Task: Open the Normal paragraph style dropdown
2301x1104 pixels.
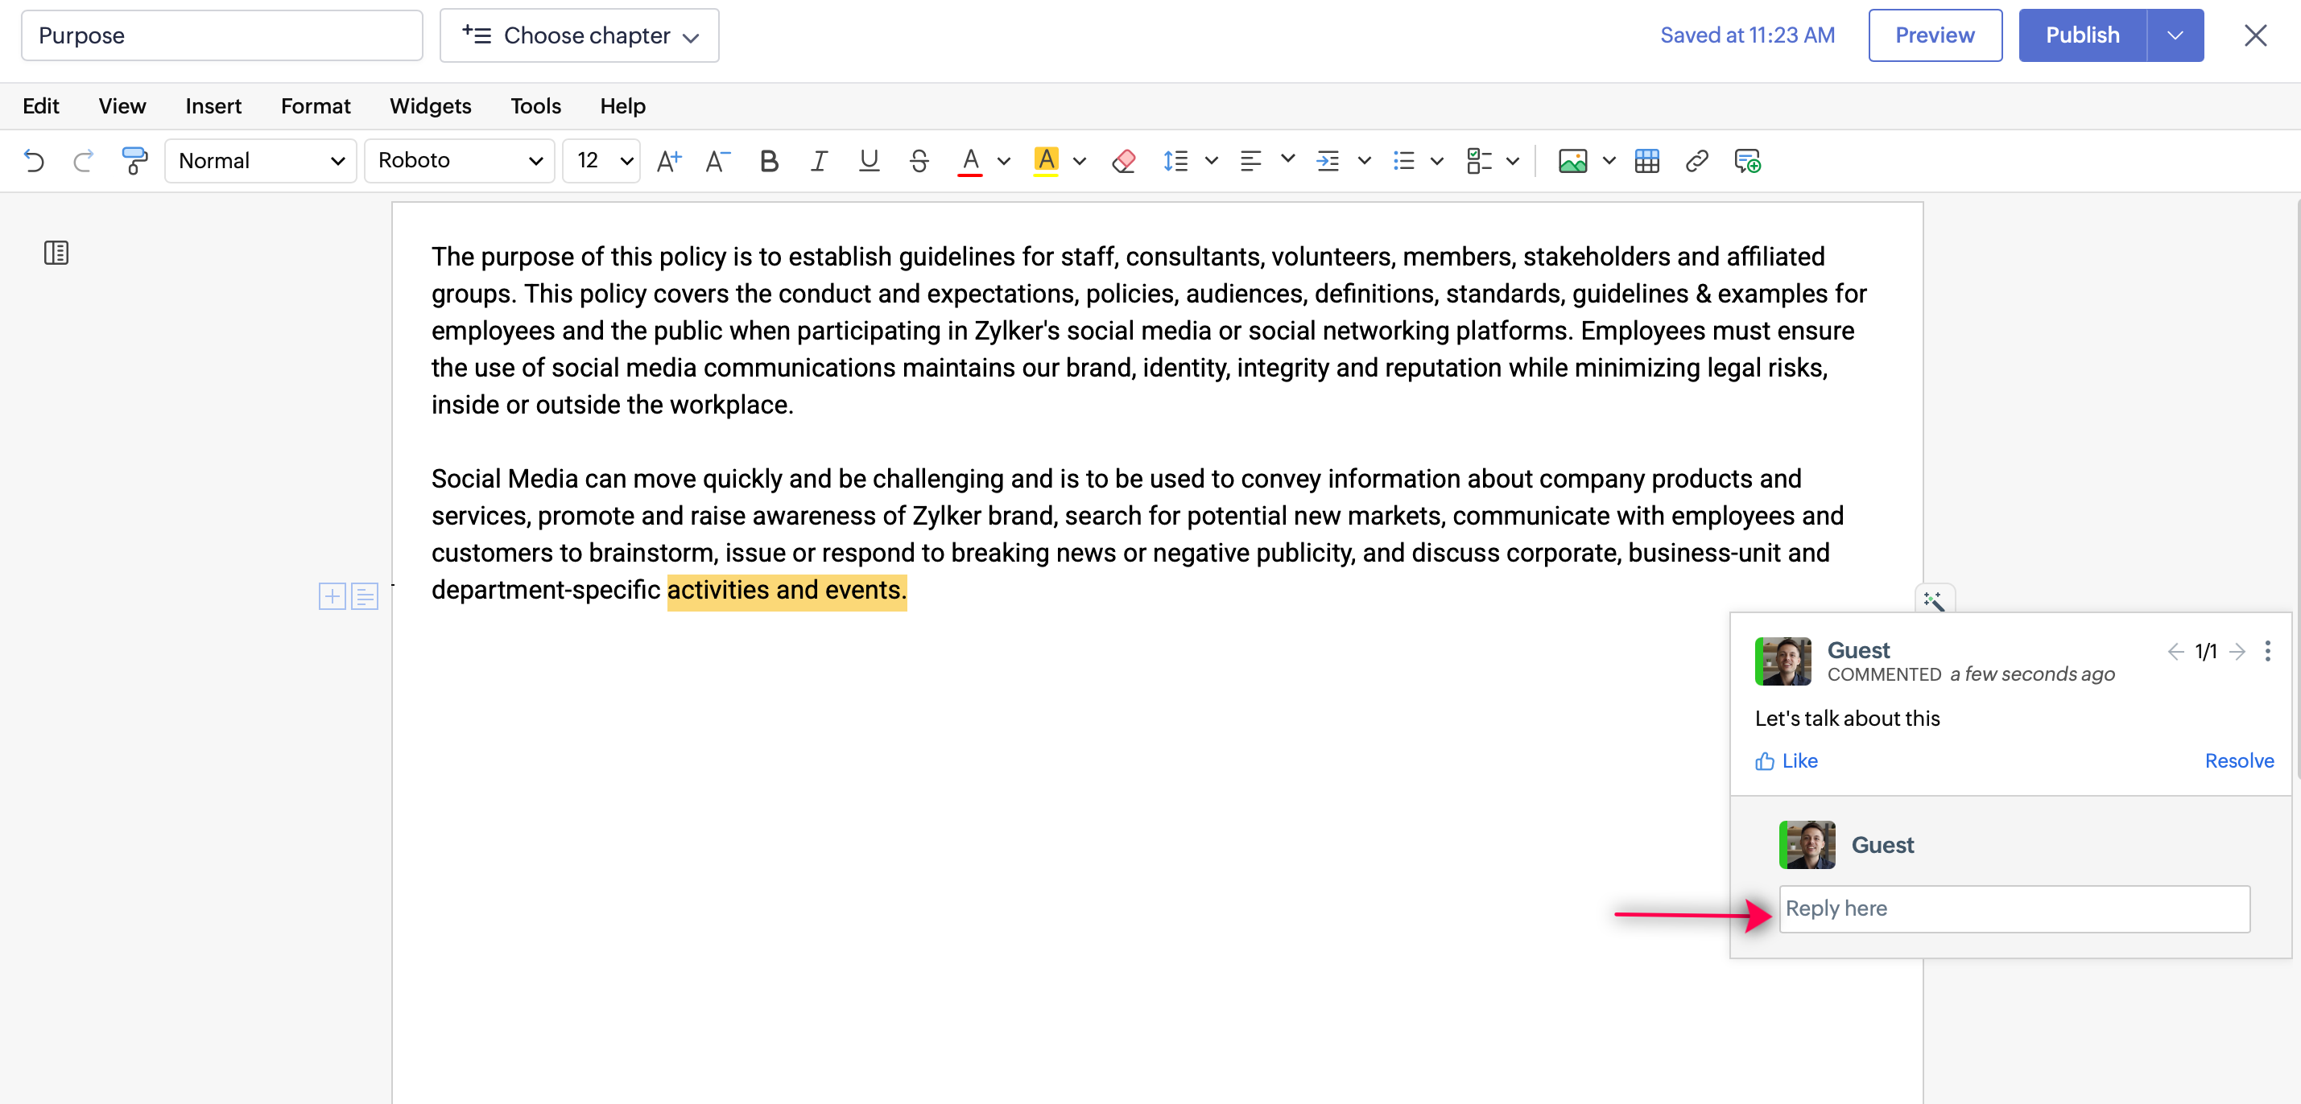Action: tap(260, 161)
